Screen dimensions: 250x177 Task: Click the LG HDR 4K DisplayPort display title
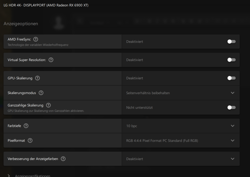pos(46,5)
